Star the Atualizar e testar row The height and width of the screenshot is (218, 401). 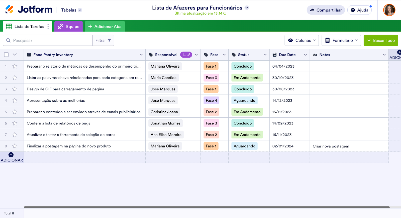[x=15, y=135]
